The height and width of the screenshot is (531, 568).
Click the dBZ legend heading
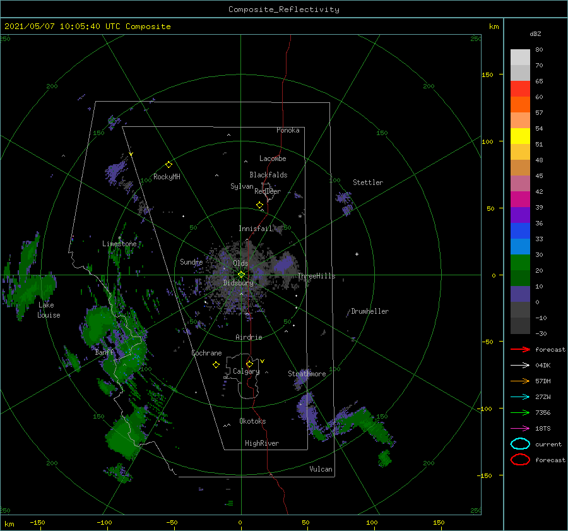(x=535, y=33)
